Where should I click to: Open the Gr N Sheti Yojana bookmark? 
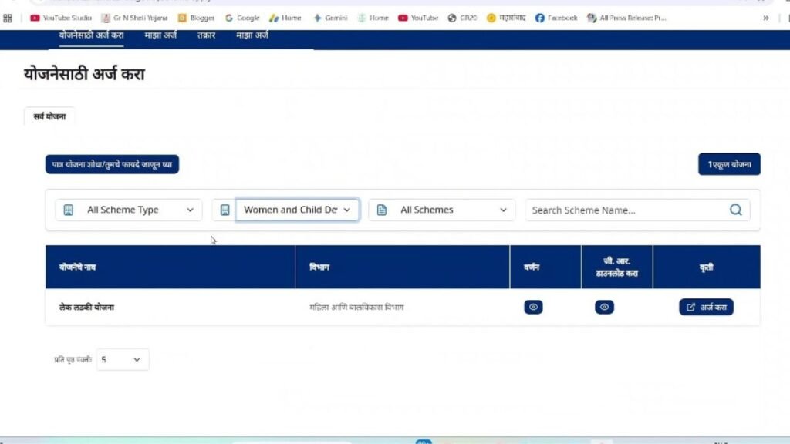(134, 18)
